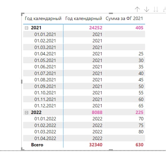Click the pink subtotal 225
The height and width of the screenshot is (152, 166).
tap(139, 112)
